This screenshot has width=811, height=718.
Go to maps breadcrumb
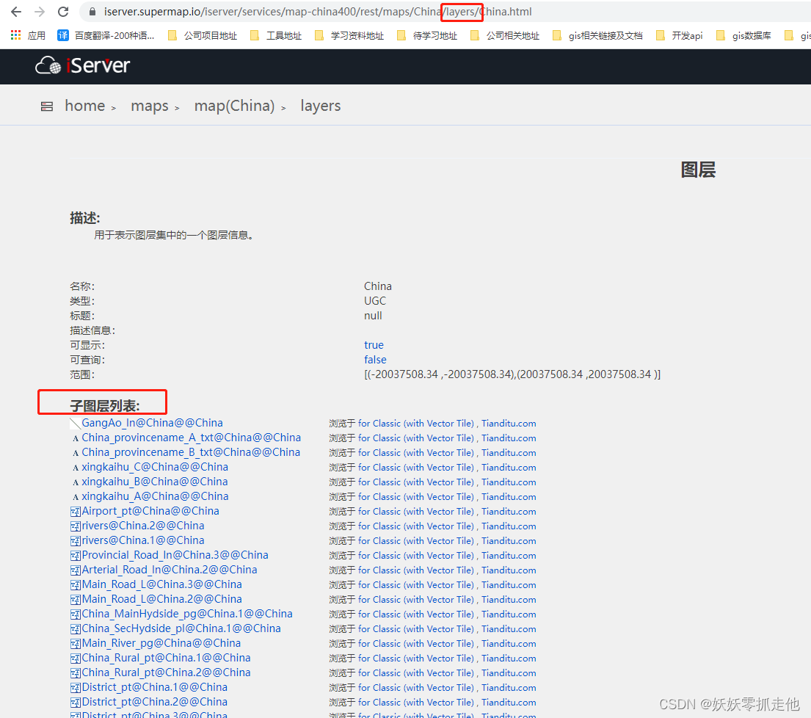point(150,106)
